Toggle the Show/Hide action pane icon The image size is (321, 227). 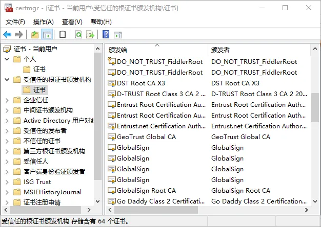coord(118,35)
